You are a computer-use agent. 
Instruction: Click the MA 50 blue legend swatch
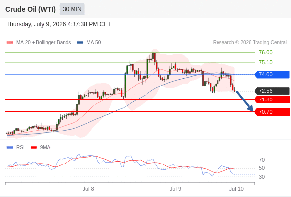pos(80,43)
